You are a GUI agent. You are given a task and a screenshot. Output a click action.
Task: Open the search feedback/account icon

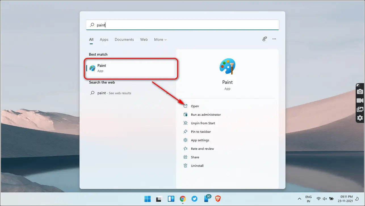tap(265, 39)
